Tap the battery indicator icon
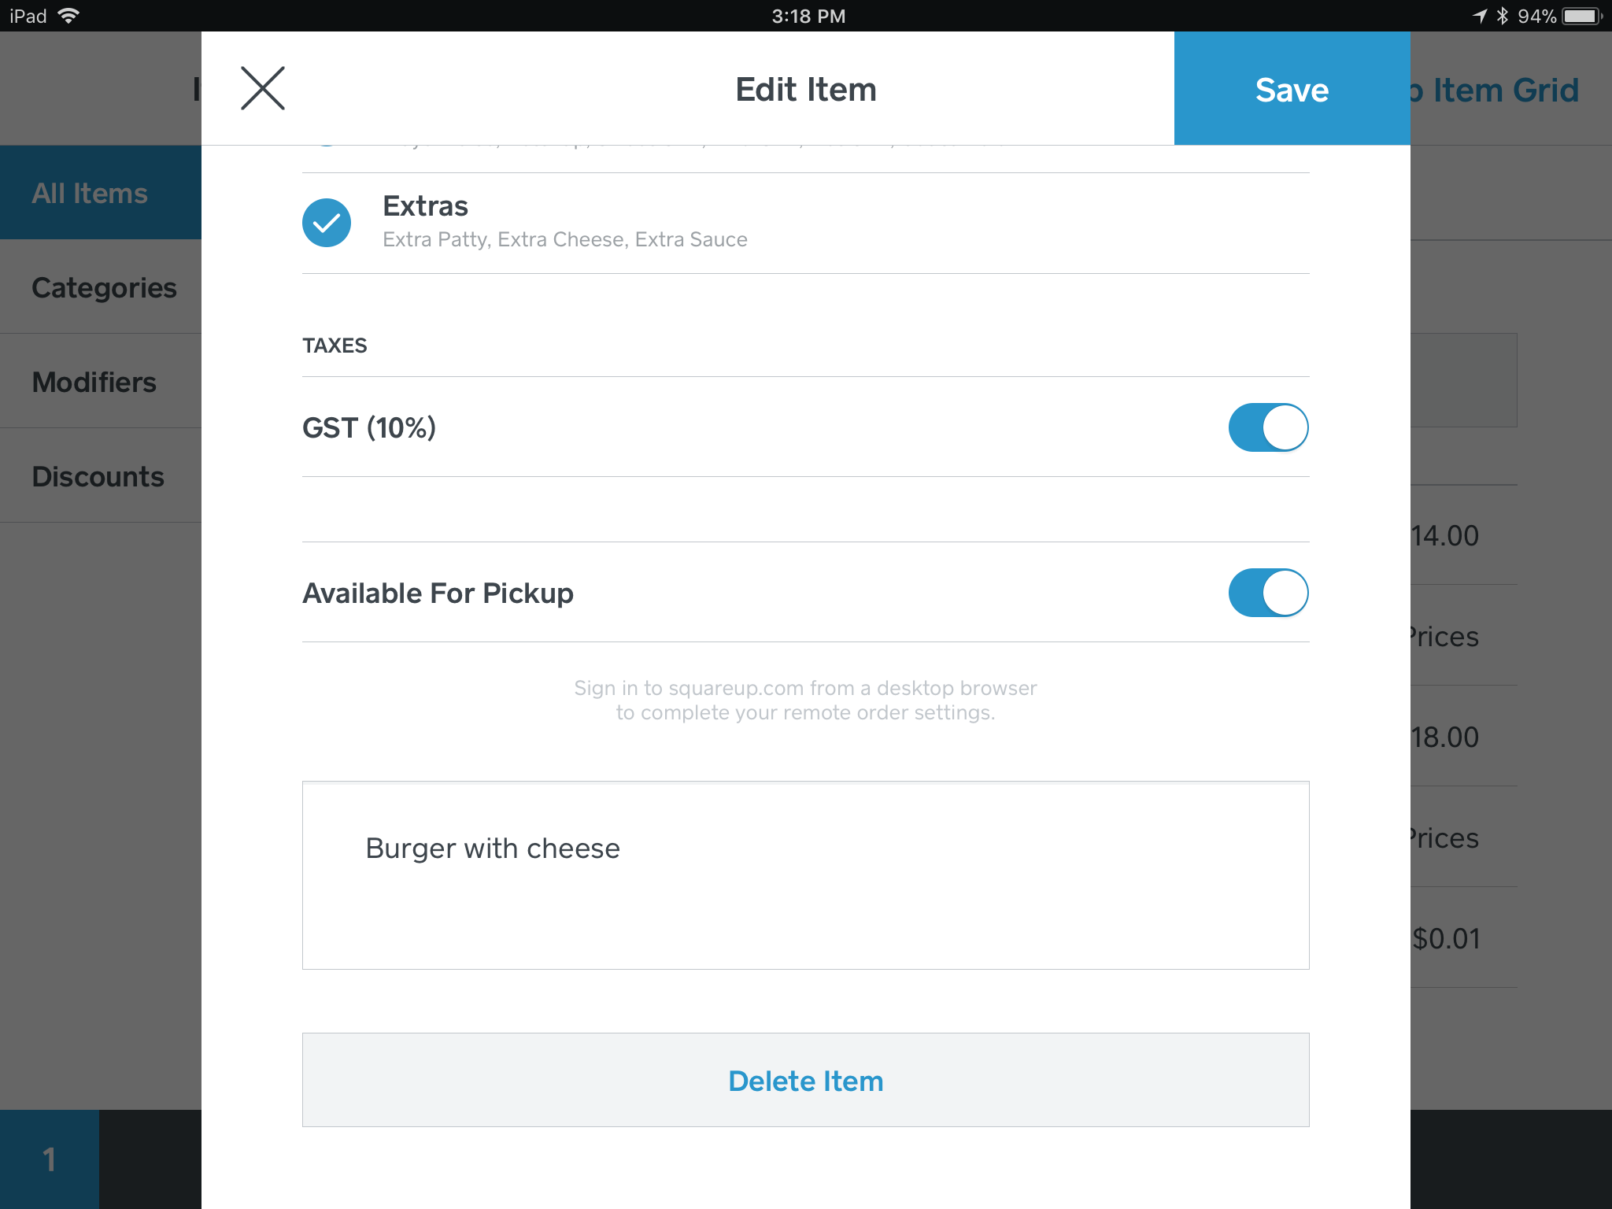Image resolution: width=1612 pixels, height=1209 pixels. (x=1582, y=16)
